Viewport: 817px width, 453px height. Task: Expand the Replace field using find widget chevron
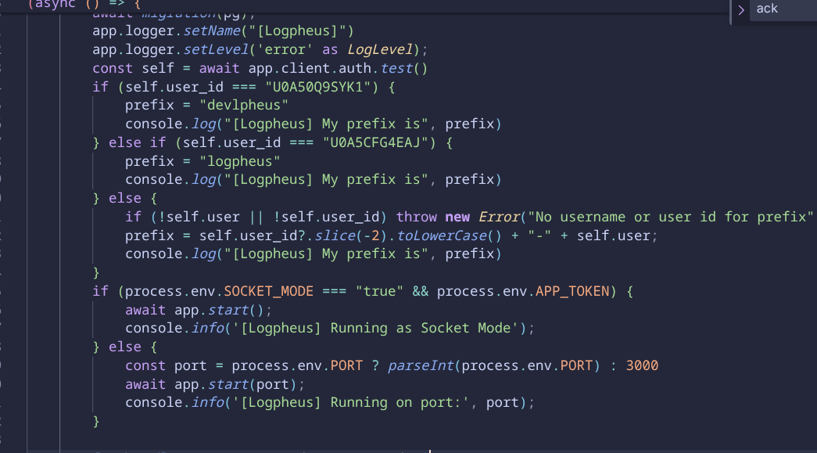point(741,10)
